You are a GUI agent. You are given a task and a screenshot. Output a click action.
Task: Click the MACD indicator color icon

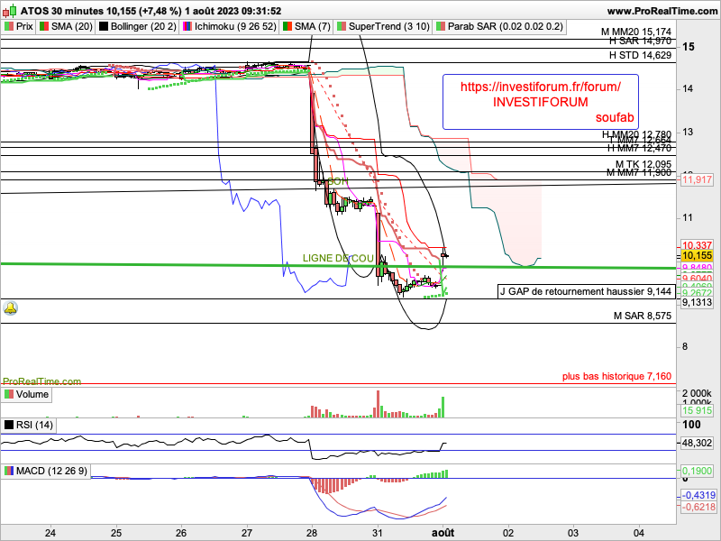coord(9,472)
